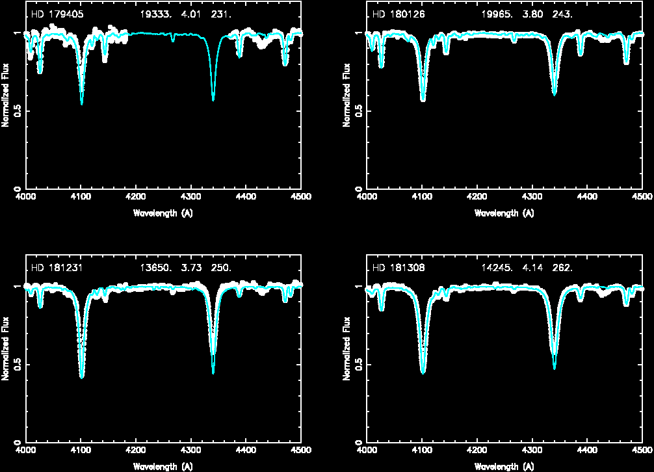This screenshot has height=472, width=654.
Task: Click the 262. velocity value for HD 181308
Action: click(562, 267)
